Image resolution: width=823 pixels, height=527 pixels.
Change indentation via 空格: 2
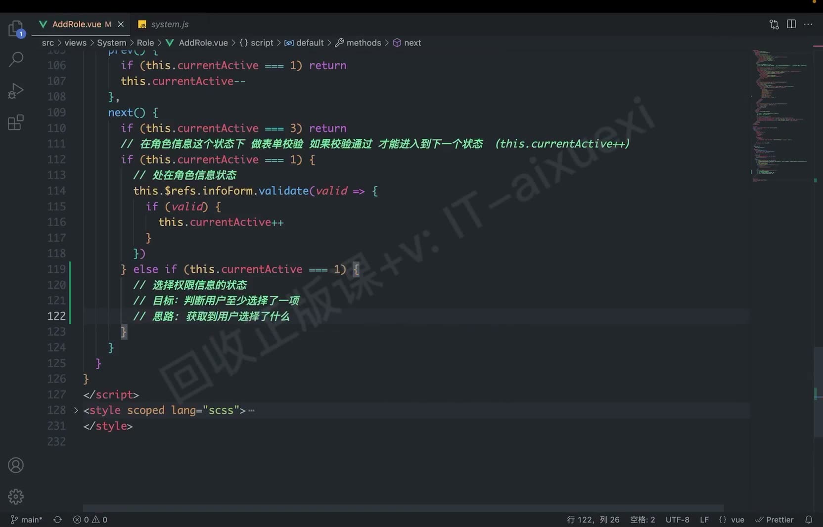click(x=642, y=520)
